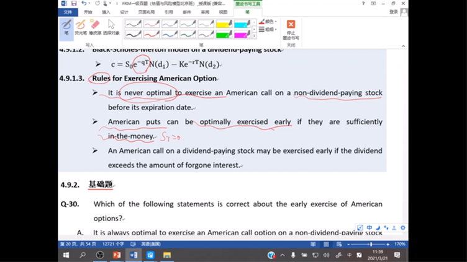Open the notification center icon in taskbar
467x262 pixels.
click(397, 255)
